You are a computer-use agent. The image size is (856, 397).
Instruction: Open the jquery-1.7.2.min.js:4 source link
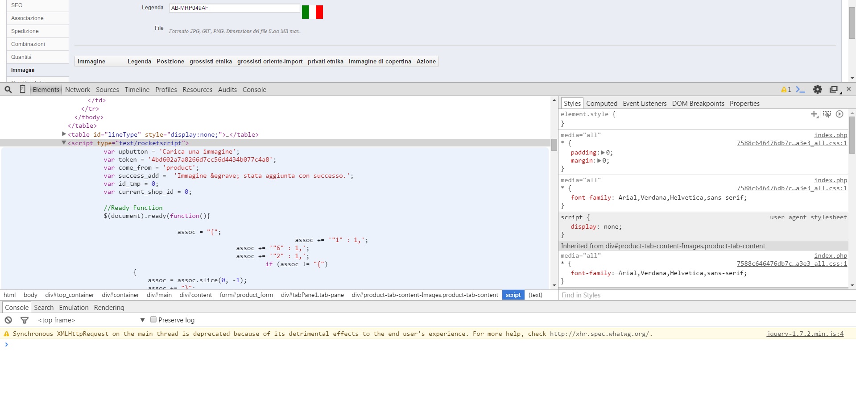click(805, 334)
